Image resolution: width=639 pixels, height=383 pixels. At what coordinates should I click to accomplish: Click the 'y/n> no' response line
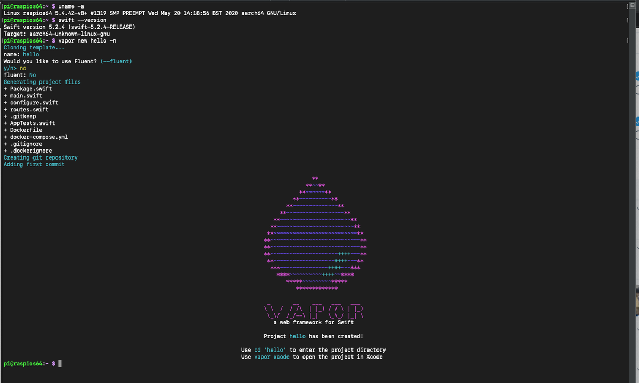point(14,68)
